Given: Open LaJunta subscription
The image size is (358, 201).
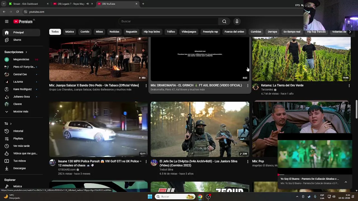Looking at the screenshot, I should pos(21,82).
